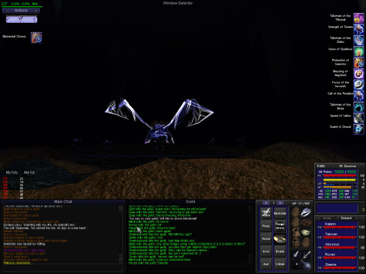Click the Blessing of Aegolism buff icon
Screen dimensions: 366x274
(x=359, y=74)
